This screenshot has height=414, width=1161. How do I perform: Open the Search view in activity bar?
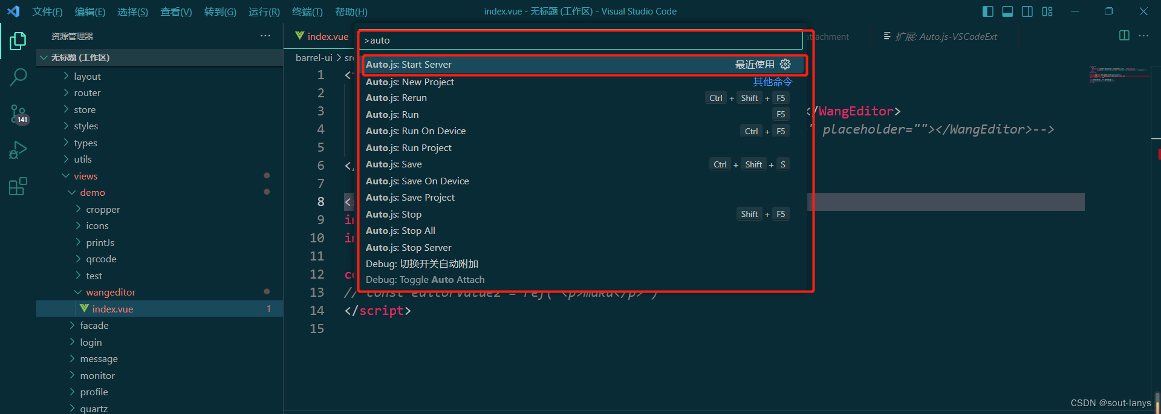[18, 77]
